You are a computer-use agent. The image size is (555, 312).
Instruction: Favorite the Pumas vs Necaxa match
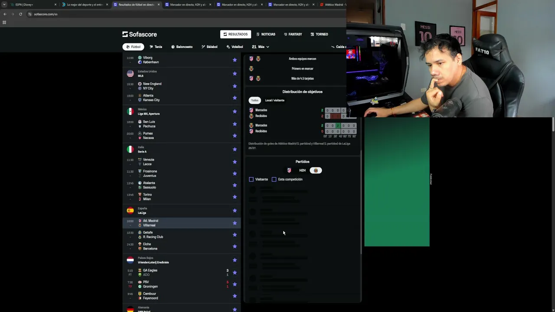[235, 136]
